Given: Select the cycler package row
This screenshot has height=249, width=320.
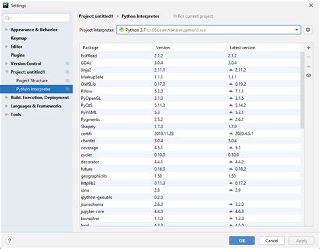Looking at the screenshot, I should (x=190, y=155).
